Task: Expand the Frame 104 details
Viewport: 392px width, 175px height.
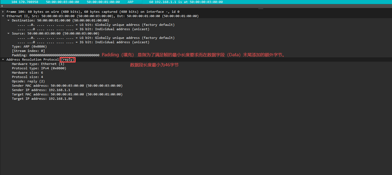Action: coord(3,12)
